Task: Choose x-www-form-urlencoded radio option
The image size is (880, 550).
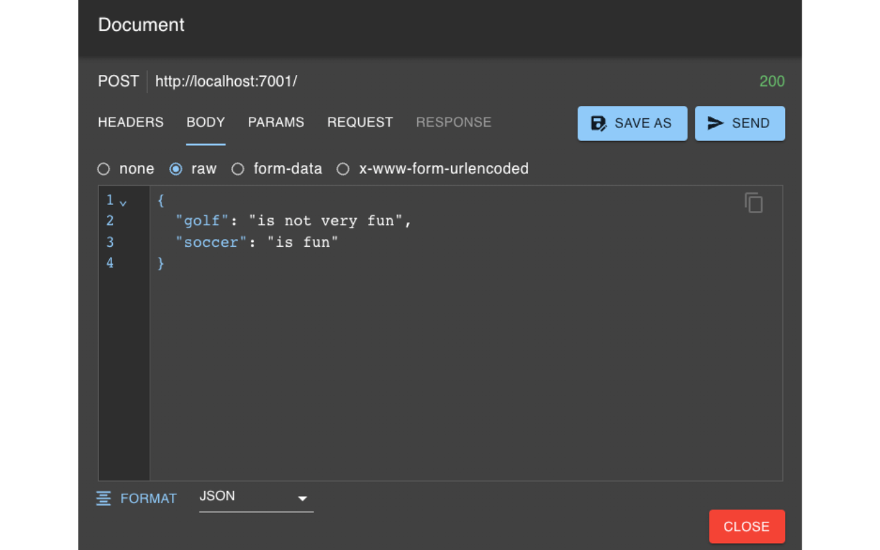Action: point(343,169)
